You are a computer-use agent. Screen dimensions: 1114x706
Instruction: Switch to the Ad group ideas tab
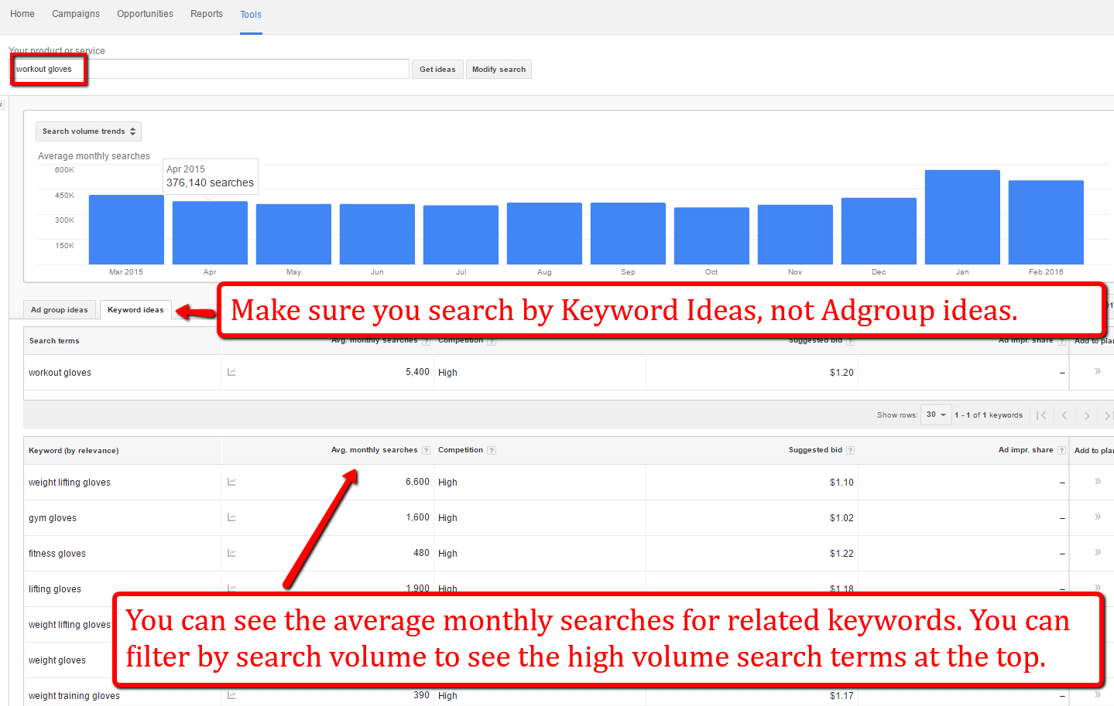pyautogui.click(x=59, y=309)
